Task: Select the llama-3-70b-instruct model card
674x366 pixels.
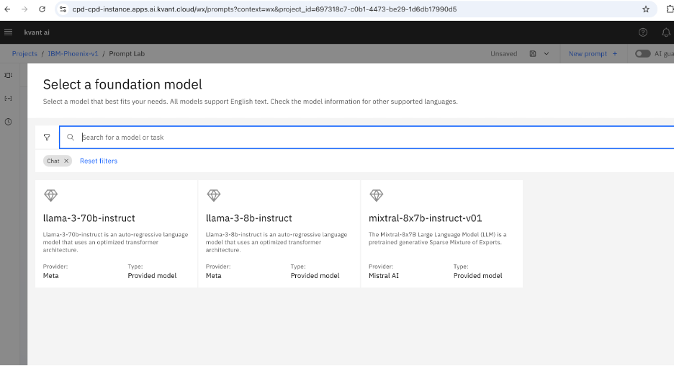Action: 116,234
